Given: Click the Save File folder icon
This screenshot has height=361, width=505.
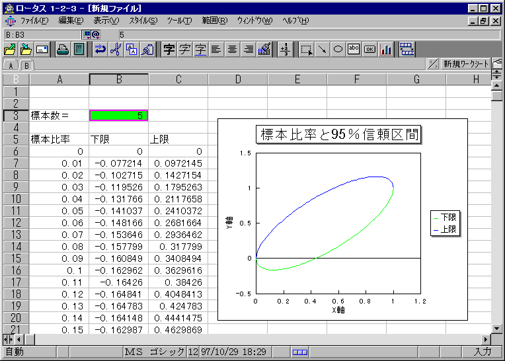Looking at the screenshot, I should (x=26, y=50).
